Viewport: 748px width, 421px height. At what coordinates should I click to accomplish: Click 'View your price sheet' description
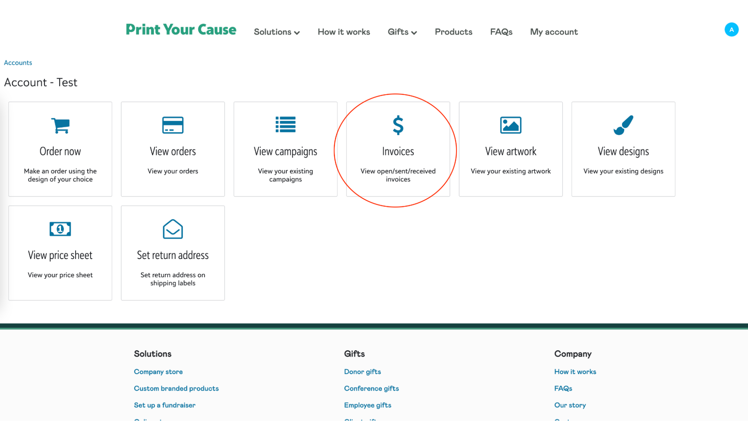[x=60, y=275]
